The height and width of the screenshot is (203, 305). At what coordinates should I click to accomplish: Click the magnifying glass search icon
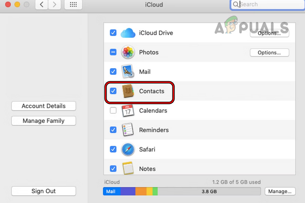coord(235,4)
